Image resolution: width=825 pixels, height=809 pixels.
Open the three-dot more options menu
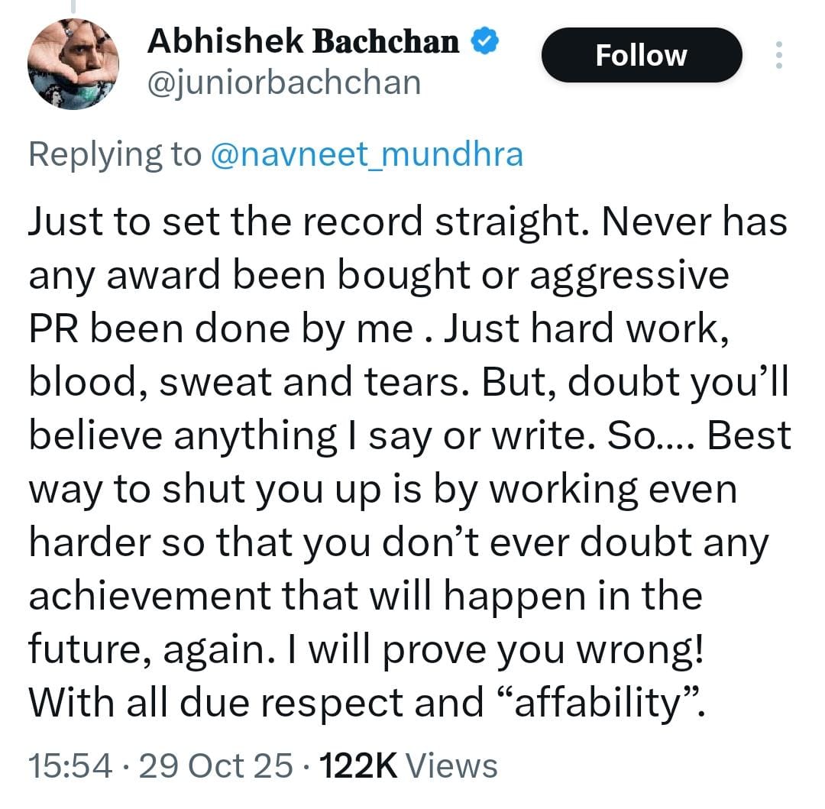tap(778, 56)
